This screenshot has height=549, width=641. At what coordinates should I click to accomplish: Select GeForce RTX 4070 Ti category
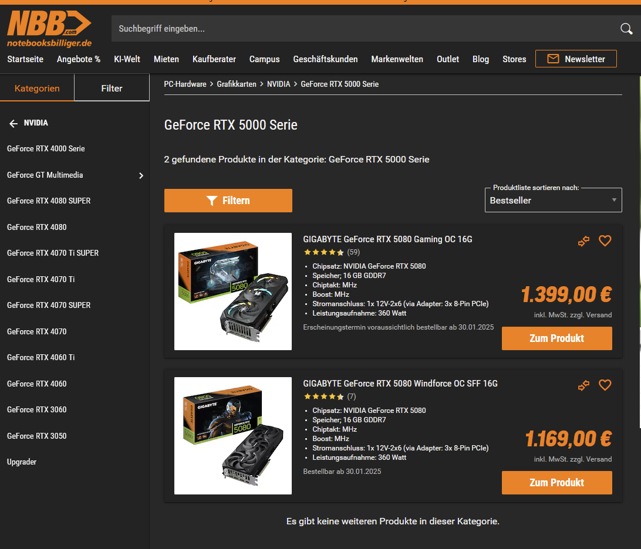click(41, 279)
